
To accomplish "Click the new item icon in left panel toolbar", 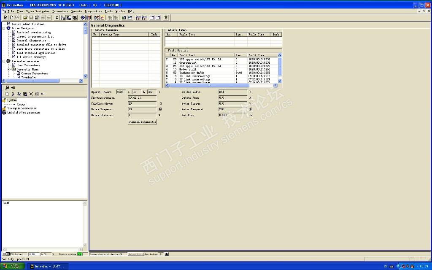I will pyautogui.click(x=7, y=94).
